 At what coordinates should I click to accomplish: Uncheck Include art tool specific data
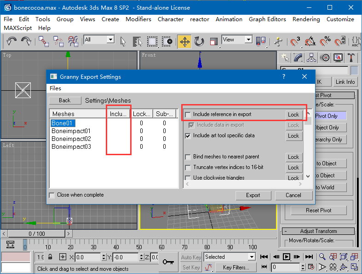pyautogui.click(x=188, y=136)
